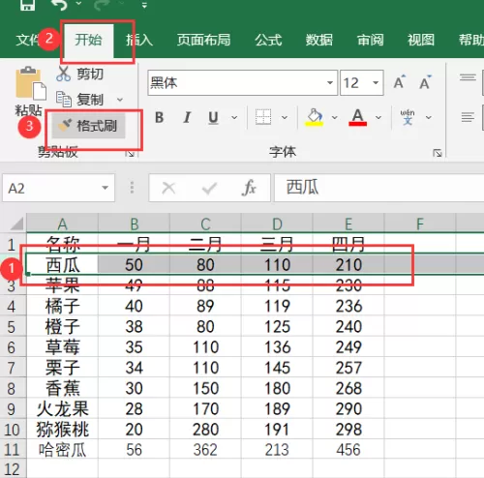Toggle Bold formatting
This screenshot has height=478, width=484.
coord(160,117)
